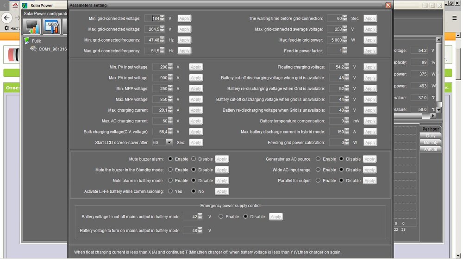Close the Parameters setting dialog
The image size is (463, 259).
[x=388, y=5]
